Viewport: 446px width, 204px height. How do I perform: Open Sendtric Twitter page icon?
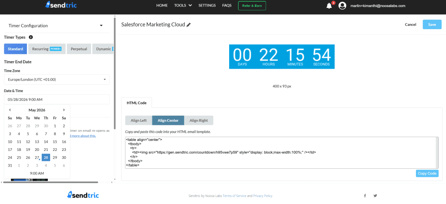[x=375, y=195]
